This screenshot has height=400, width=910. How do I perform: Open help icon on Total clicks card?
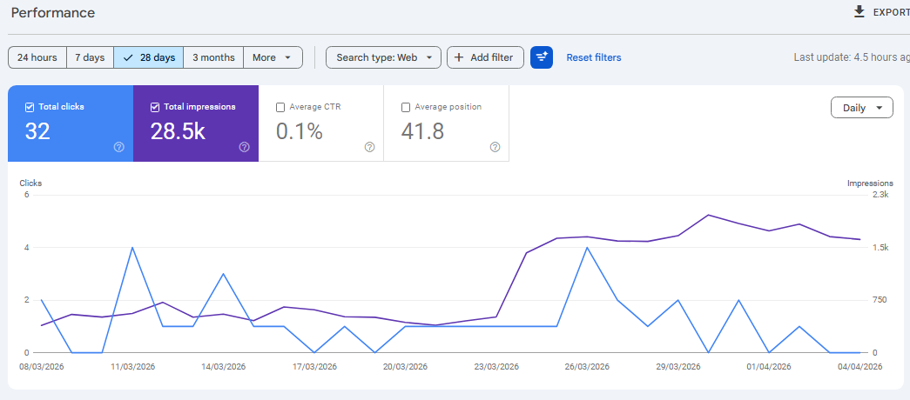pyautogui.click(x=119, y=147)
